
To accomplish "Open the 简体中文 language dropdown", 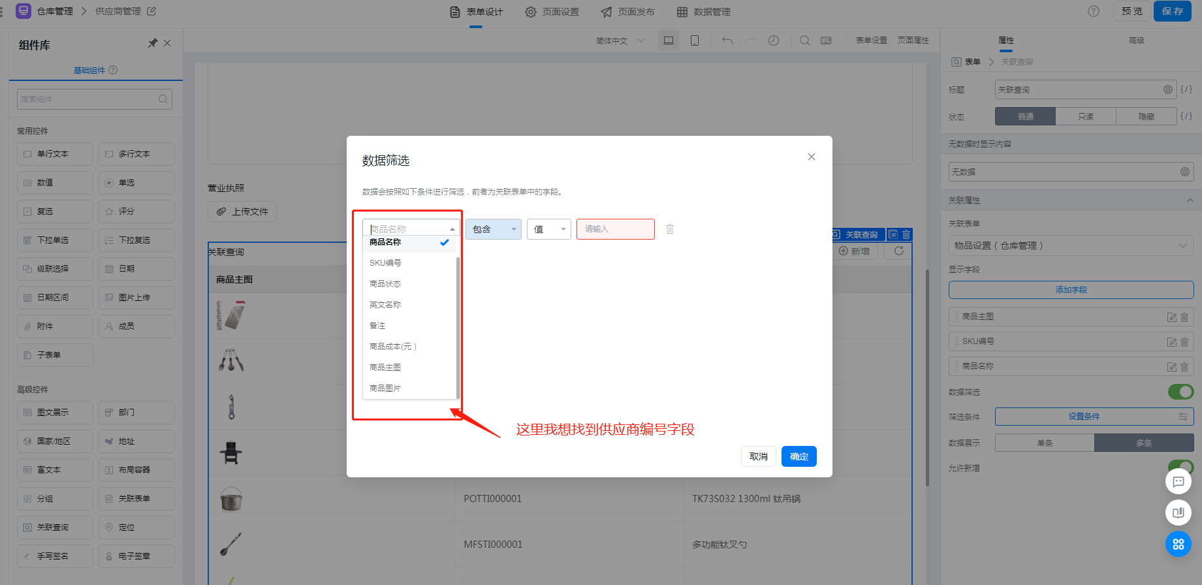I will (620, 40).
